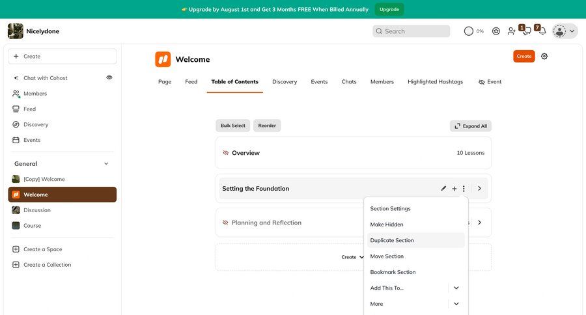Focus the Search field

[x=411, y=31]
